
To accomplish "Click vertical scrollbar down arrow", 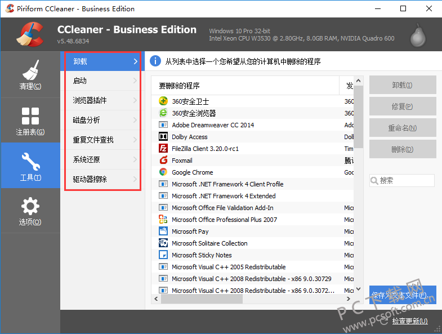I will 358,289.
